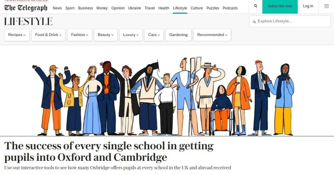Expand the Recipes dropdown
334x175 pixels.
click(x=17, y=35)
